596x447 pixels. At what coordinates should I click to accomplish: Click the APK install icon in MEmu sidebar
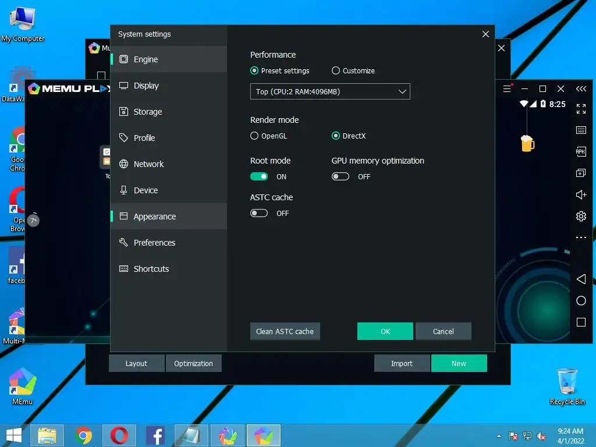[581, 152]
